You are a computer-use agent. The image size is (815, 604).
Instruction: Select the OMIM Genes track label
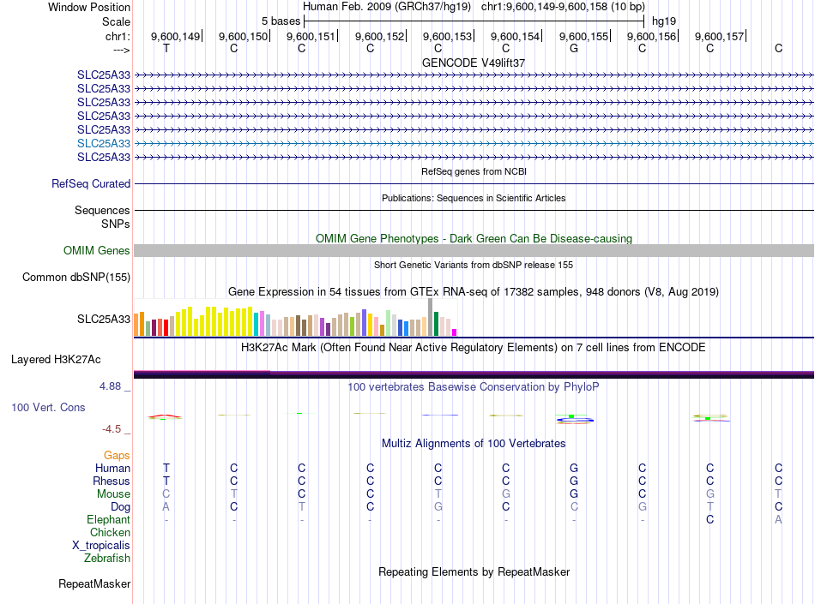click(97, 250)
